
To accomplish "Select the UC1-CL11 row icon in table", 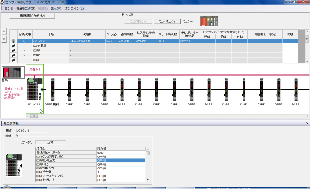I will [x=13, y=41].
